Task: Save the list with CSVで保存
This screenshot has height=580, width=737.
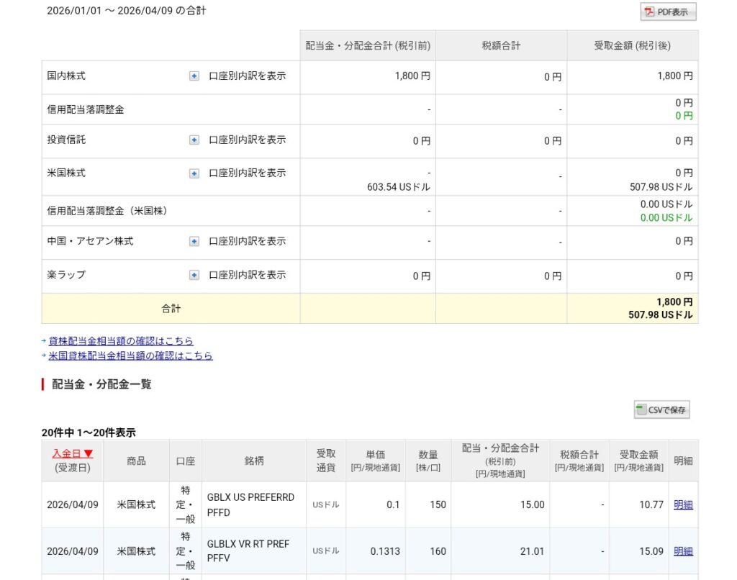Action: pos(661,410)
